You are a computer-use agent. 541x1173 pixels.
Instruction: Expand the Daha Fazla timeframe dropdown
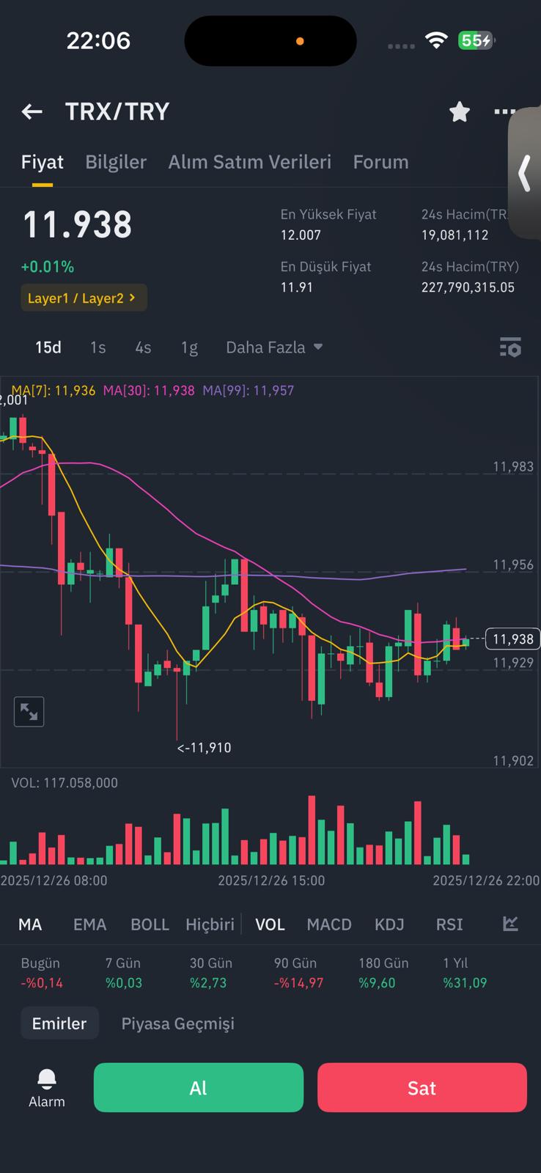274,347
